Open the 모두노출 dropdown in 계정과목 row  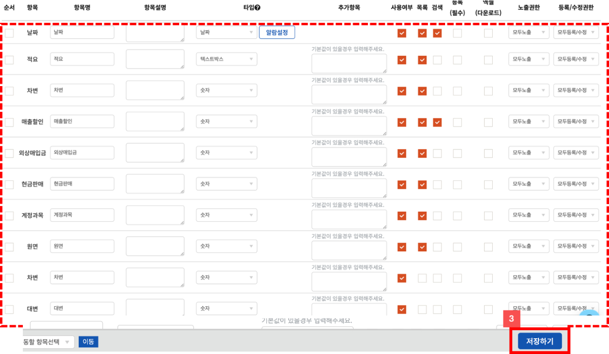tap(529, 215)
